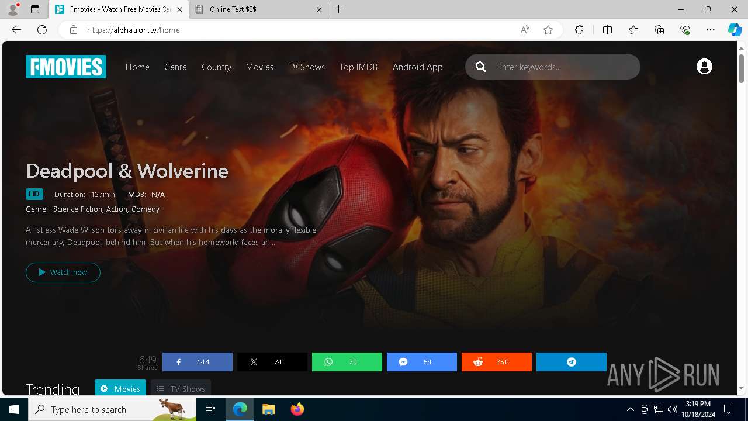The image size is (748, 421).
Task: Close the Online Test $$$ tab
Action: [319, 9]
